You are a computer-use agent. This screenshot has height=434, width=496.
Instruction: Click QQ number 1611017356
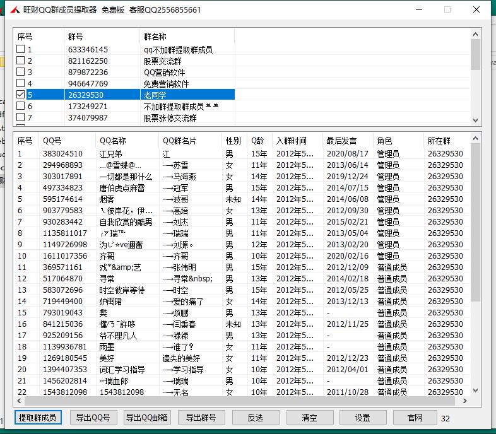coord(65,256)
